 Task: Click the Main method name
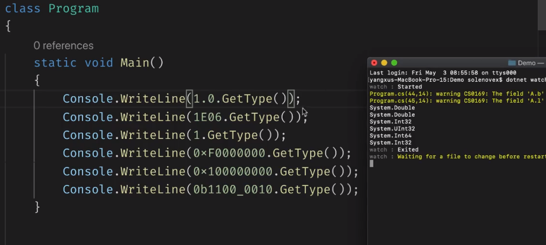(135, 63)
